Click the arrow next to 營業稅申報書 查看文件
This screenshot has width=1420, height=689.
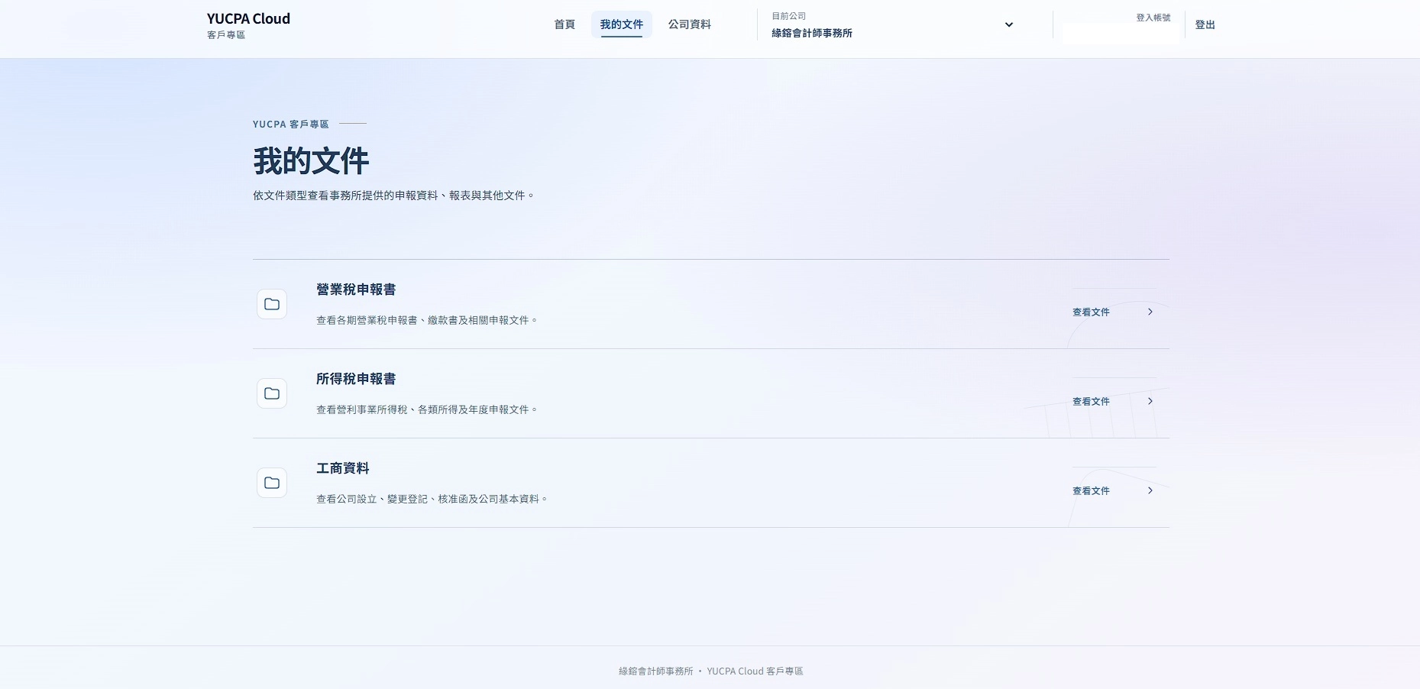1150,312
